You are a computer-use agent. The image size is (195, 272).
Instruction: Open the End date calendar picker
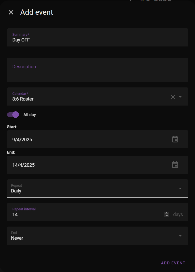pos(175,165)
